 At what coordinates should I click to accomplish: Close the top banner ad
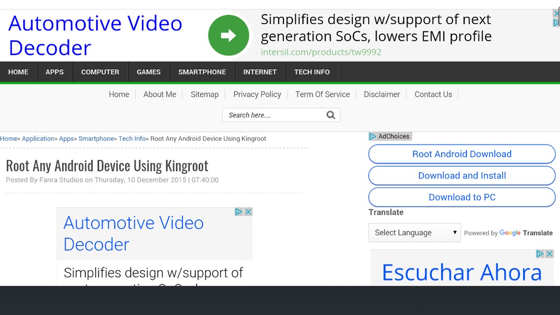point(556,14)
